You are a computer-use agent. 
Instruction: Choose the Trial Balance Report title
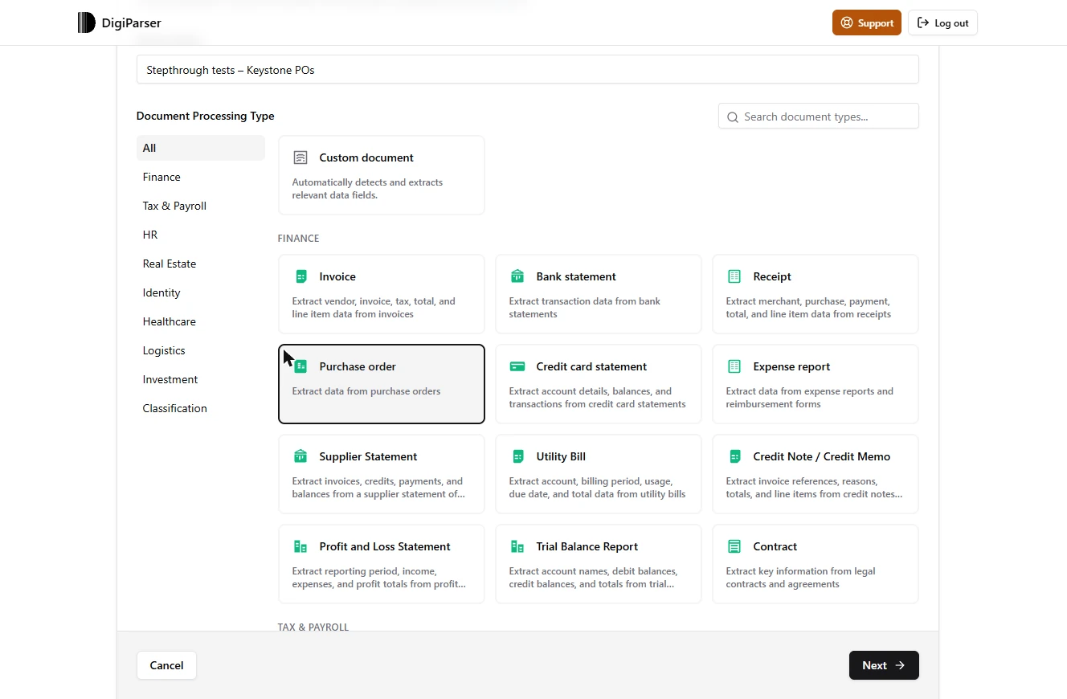[x=587, y=546]
